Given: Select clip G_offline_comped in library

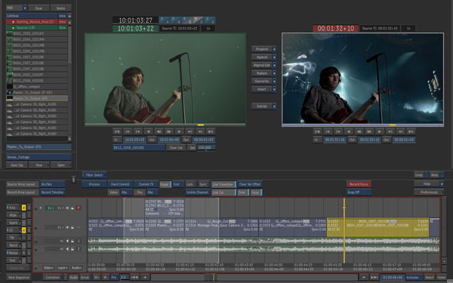Looking at the screenshot, I should pyautogui.click(x=37, y=86).
